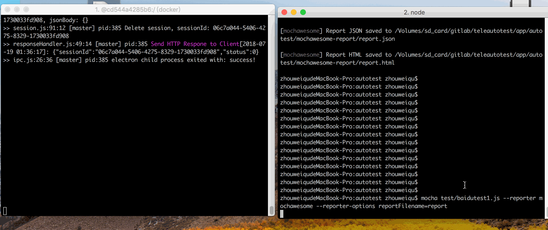Click the 'session.js:91:12' log line
The height and width of the screenshot is (230, 548).
pyautogui.click(x=134, y=32)
